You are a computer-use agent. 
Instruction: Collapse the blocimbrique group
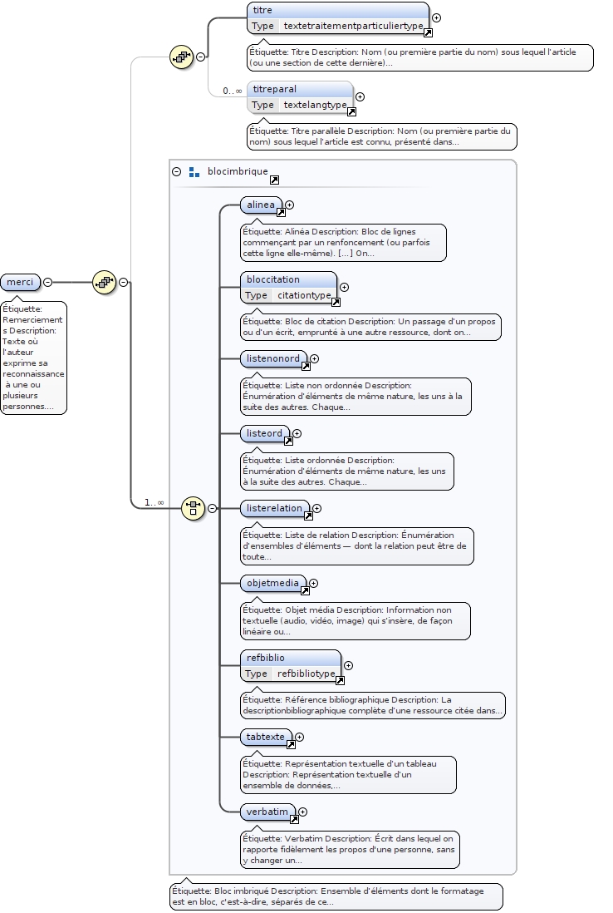point(176,172)
